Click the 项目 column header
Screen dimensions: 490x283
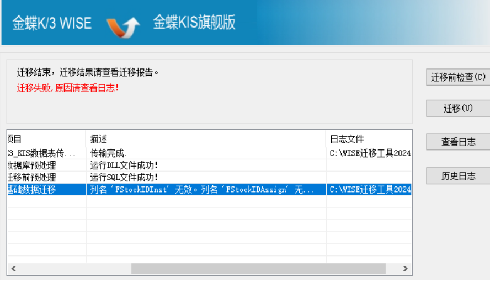pos(46,138)
